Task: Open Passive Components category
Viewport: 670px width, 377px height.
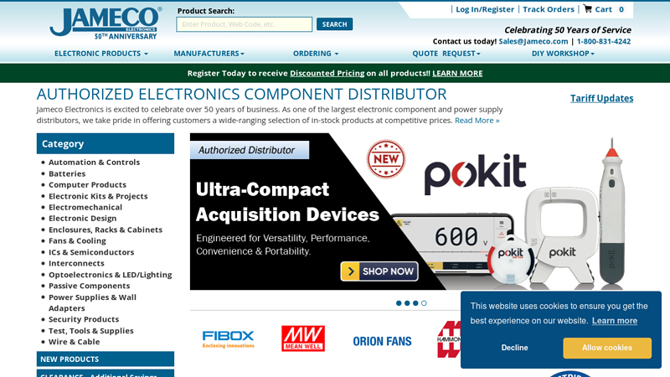Action: (89, 286)
